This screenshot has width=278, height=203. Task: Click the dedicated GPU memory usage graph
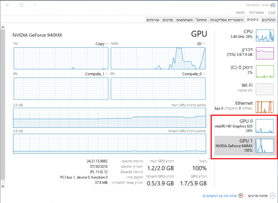click(x=110, y=118)
